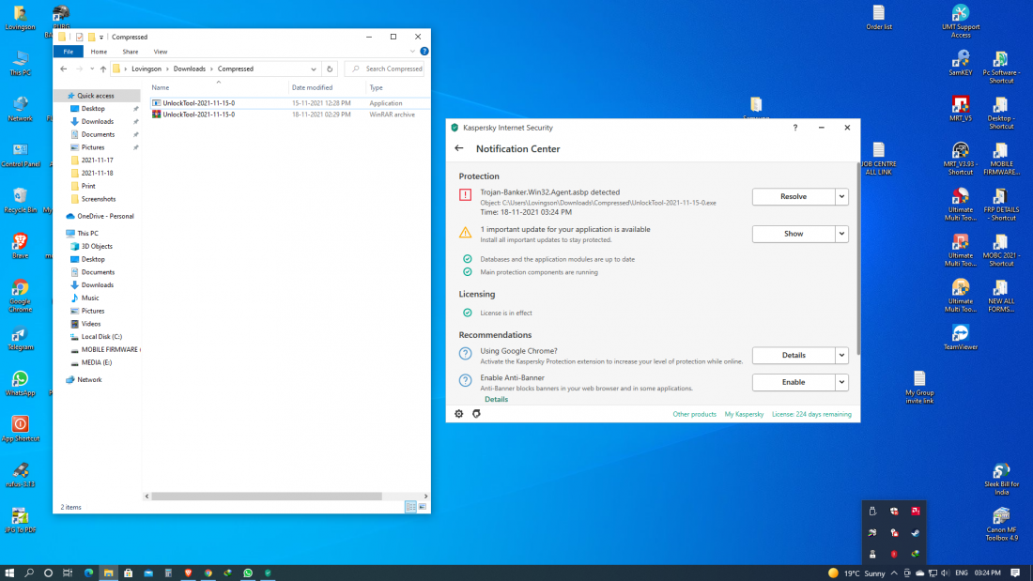Viewport: 1033px width, 581px height.
Task: Select Downloads under Quick access
Action: click(98, 121)
